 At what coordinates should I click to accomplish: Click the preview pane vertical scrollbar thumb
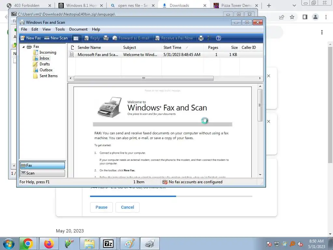point(260,105)
